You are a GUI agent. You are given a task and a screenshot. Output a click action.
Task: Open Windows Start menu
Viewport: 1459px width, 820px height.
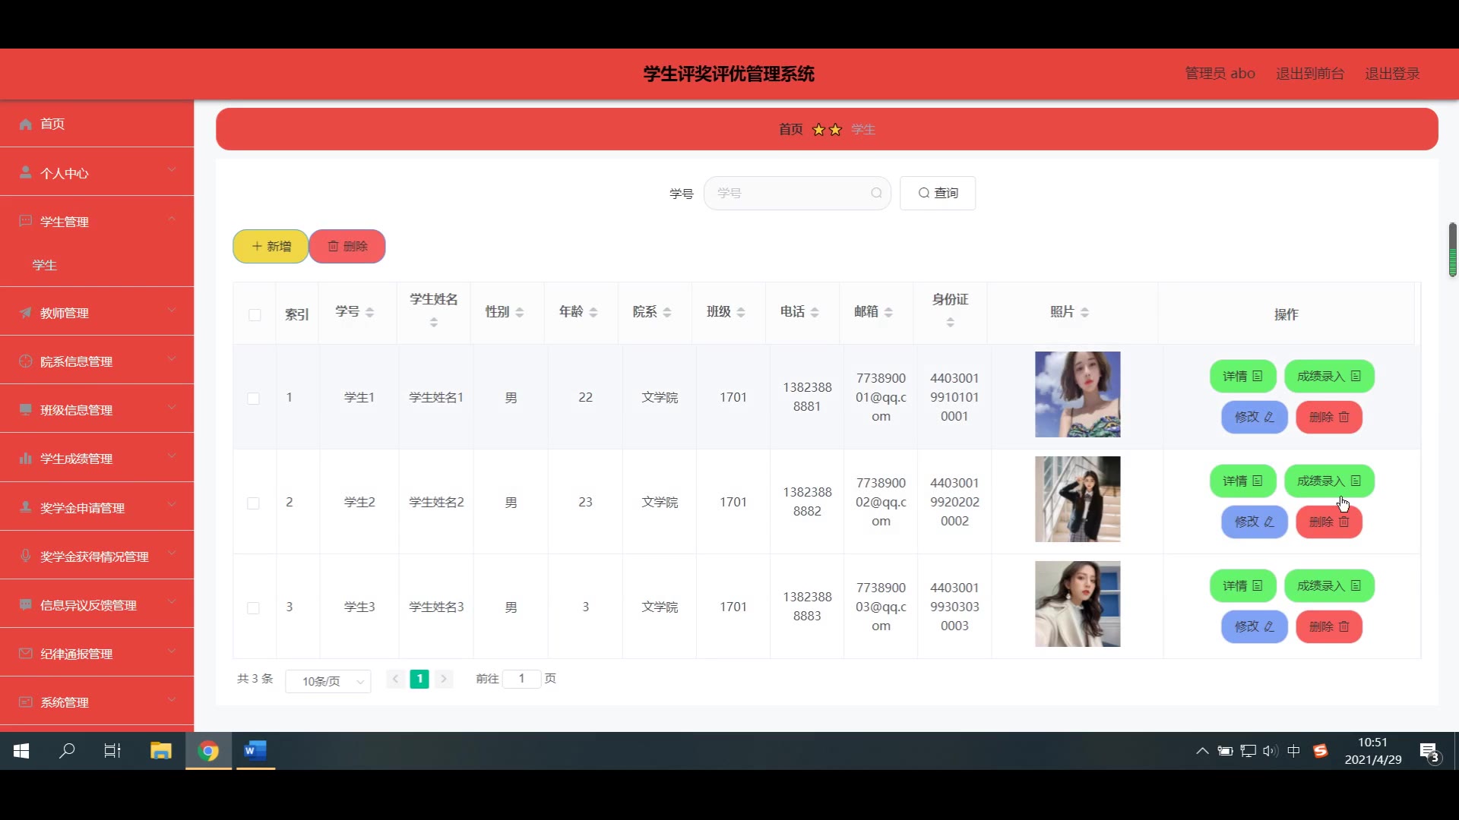21,751
